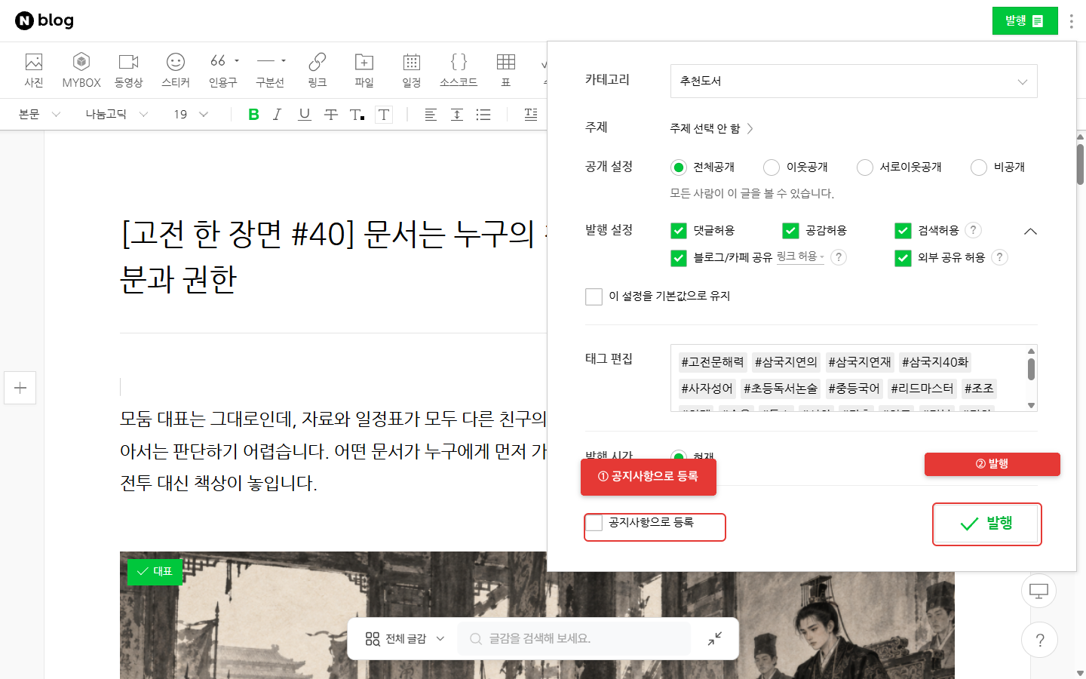1086x679 pixels.
Task: Uncheck the 검색허용 checkbox
Action: (903, 231)
